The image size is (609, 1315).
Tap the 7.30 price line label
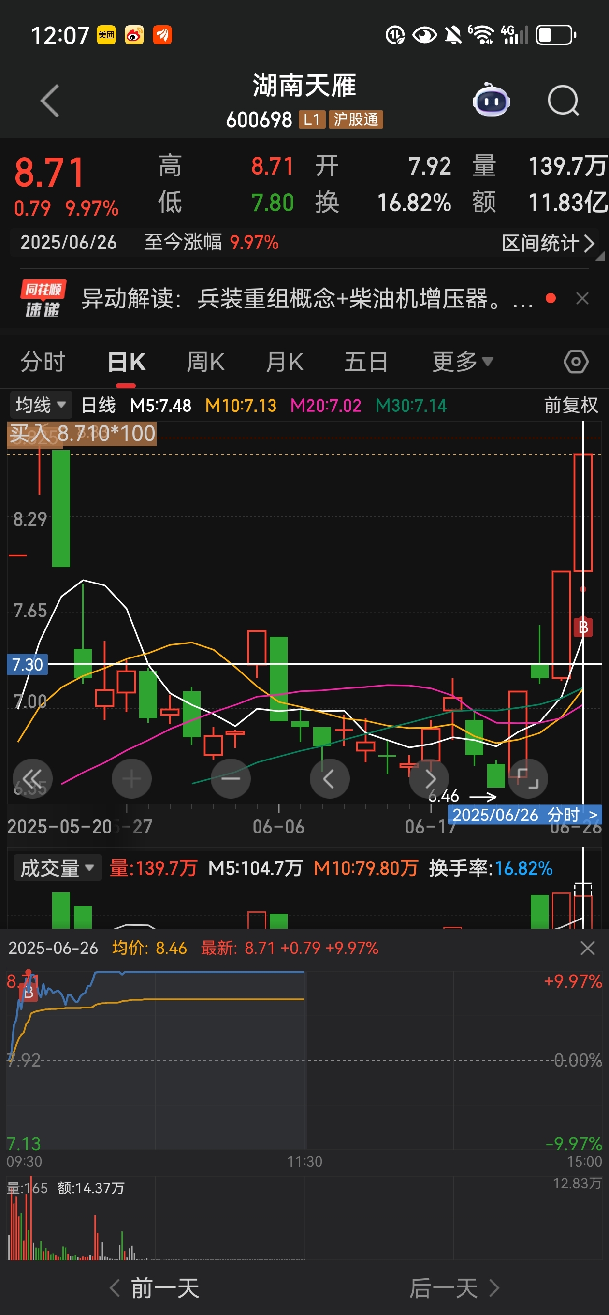point(28,664)
